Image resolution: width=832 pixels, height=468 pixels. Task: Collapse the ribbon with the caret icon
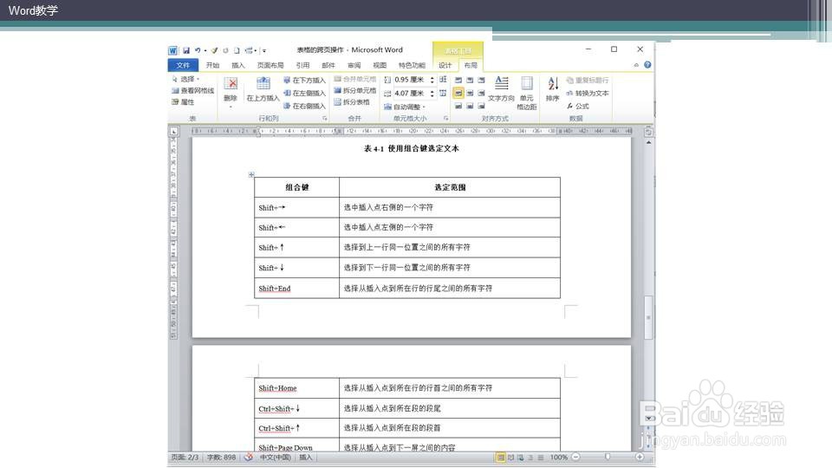pyautogui.click(x=636, y=65)
